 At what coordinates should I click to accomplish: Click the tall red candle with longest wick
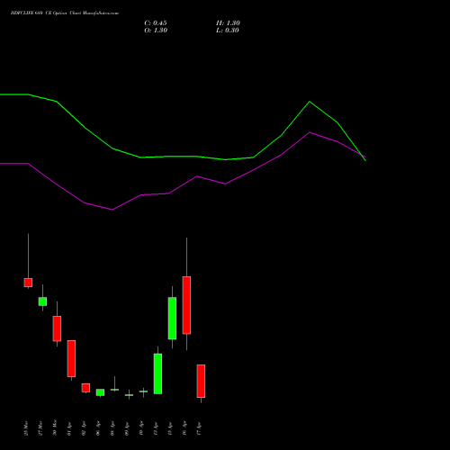186,305
